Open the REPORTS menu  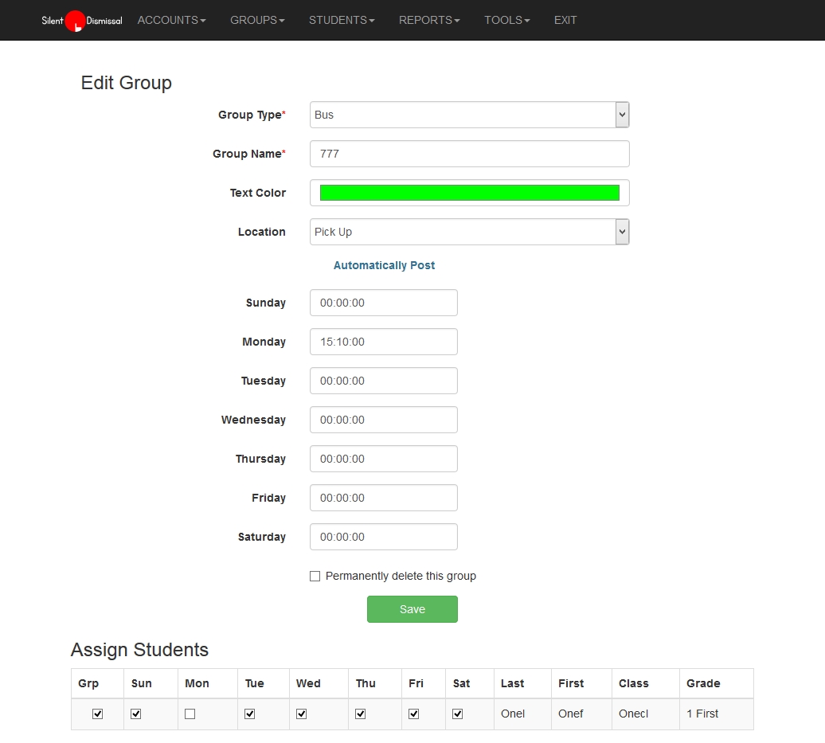(429, 20)
